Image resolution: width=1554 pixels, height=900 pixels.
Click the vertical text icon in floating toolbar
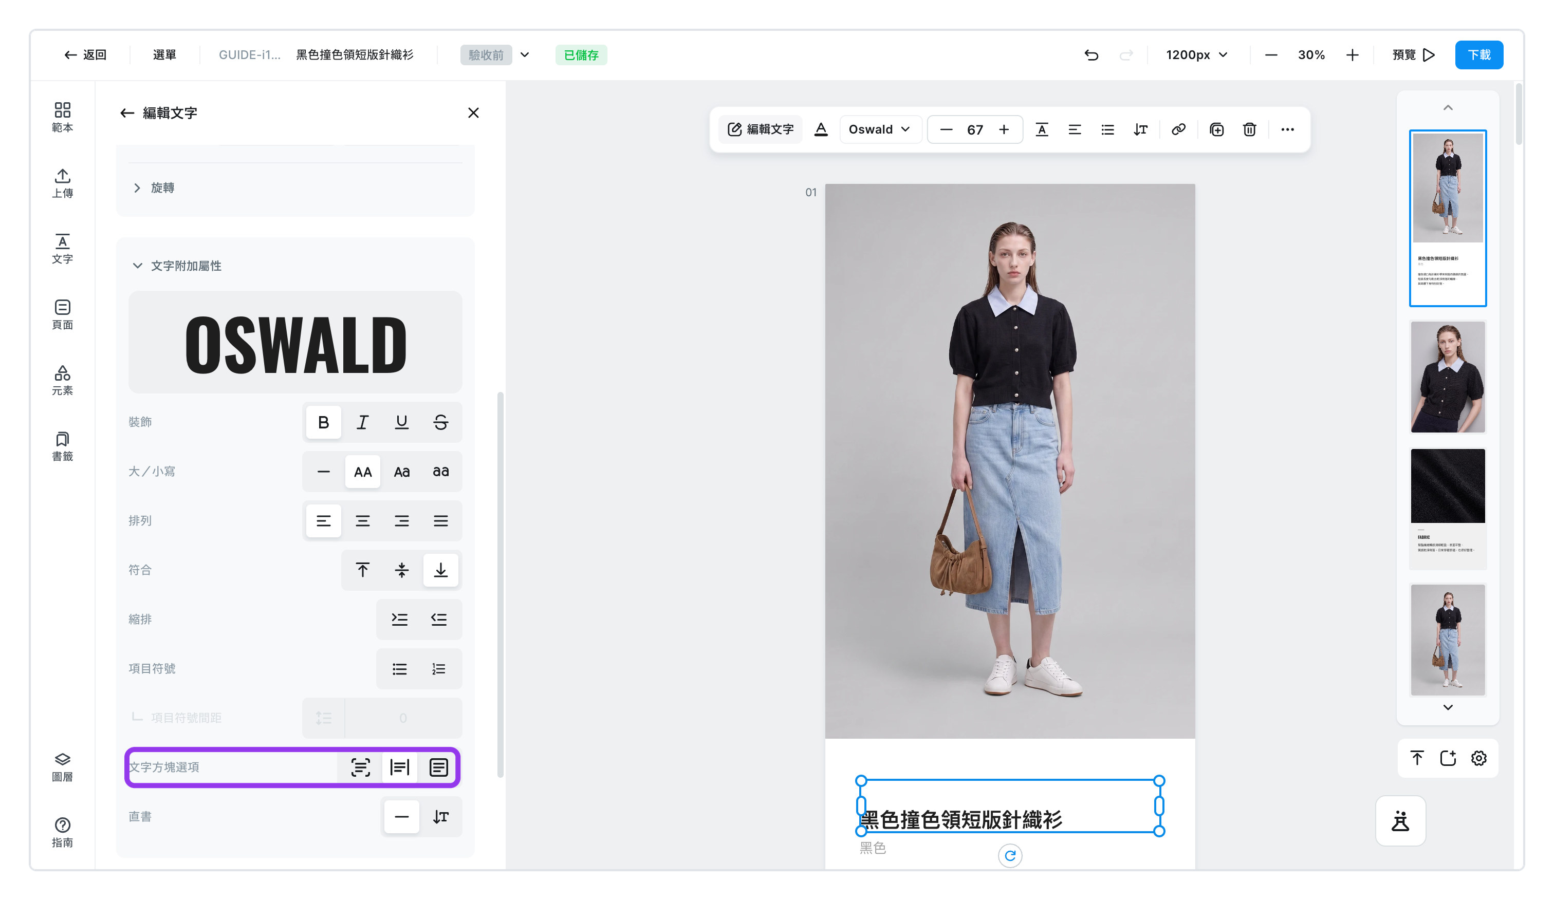point(1140,129)
